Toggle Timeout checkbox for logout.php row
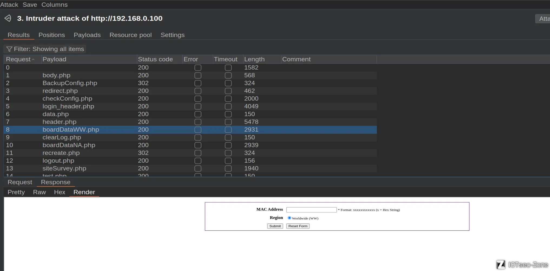This screenshot has width=550, height=271. click(x=228, y=161)
